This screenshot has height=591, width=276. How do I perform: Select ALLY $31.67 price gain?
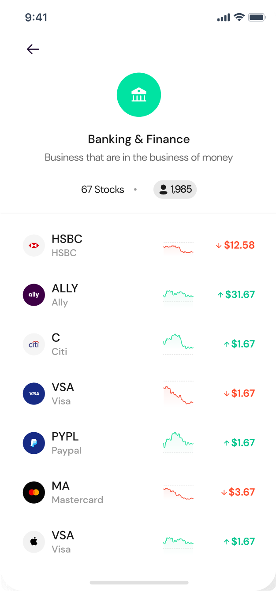pyautogui.click(x=236, y=295)
